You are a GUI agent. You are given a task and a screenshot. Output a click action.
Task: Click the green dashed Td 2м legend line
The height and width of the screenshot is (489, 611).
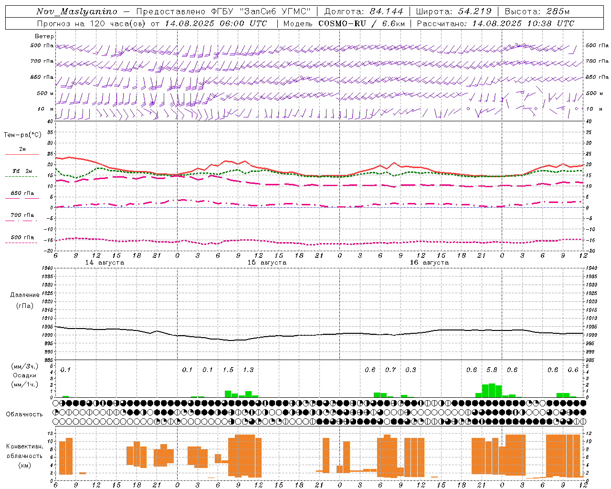(x=21, y=177)
